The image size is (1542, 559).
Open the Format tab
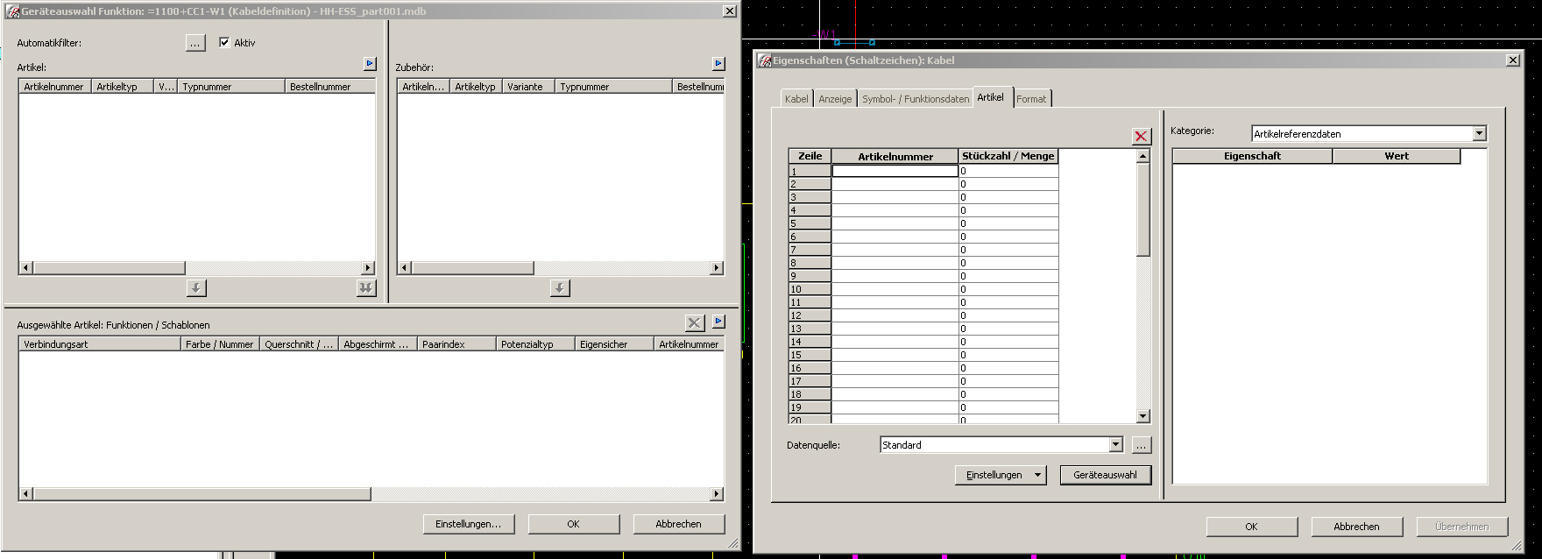point(1031,99)
